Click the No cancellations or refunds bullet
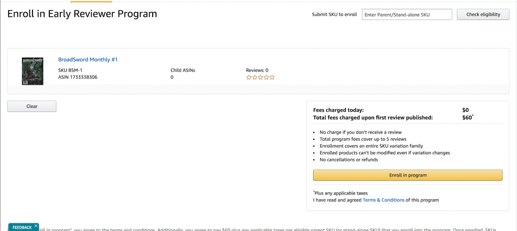 click(348, 159)
